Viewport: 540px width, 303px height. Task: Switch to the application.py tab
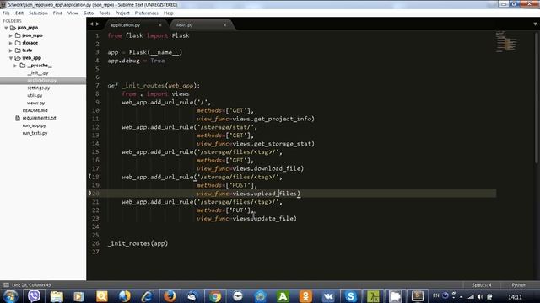[126, 25]
